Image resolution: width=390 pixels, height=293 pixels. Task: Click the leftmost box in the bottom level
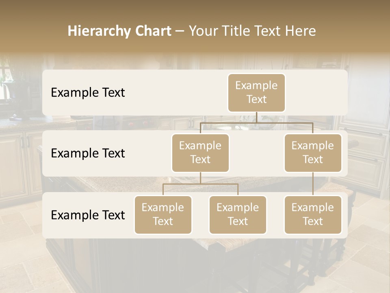coord(163,214)
